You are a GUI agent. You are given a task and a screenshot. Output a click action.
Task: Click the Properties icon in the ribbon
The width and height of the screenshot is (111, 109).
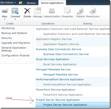67,11
